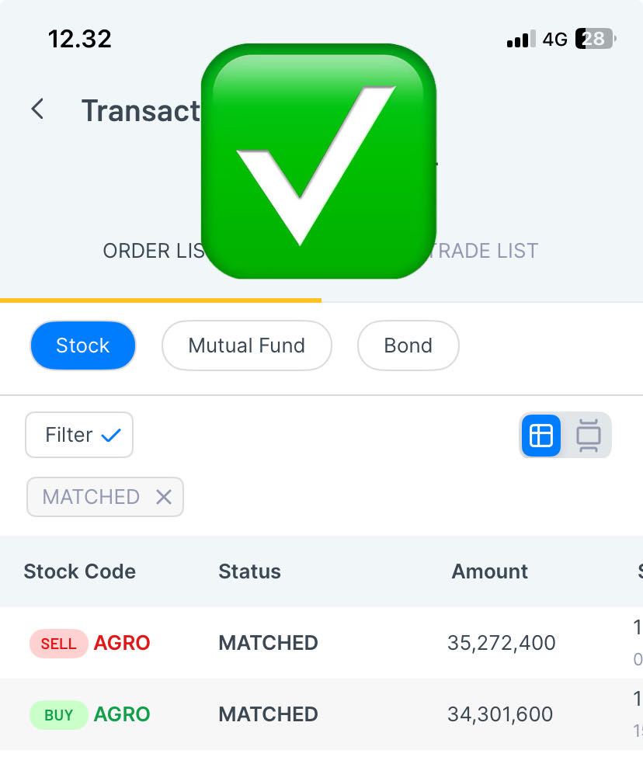
Task: Switch to table view icon
Action: [x=541, y=435]
